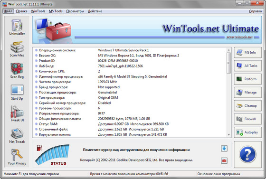This screenshot has width=266, height=179.
Task: Open the Firewall settings
Action: [247, 119]
